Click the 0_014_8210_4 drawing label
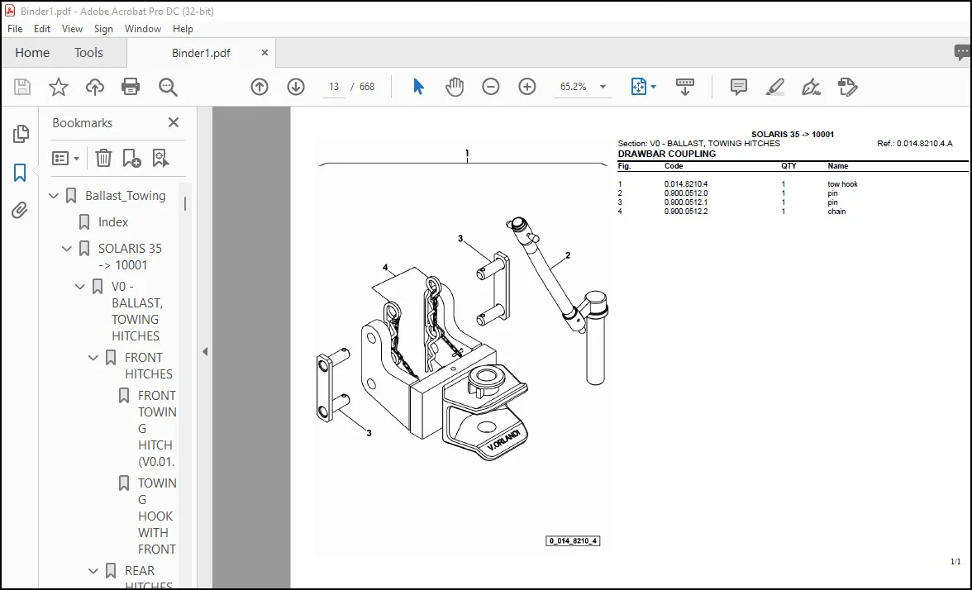The image size is (972, 590). pyautogui.click(x=573, y=541)
